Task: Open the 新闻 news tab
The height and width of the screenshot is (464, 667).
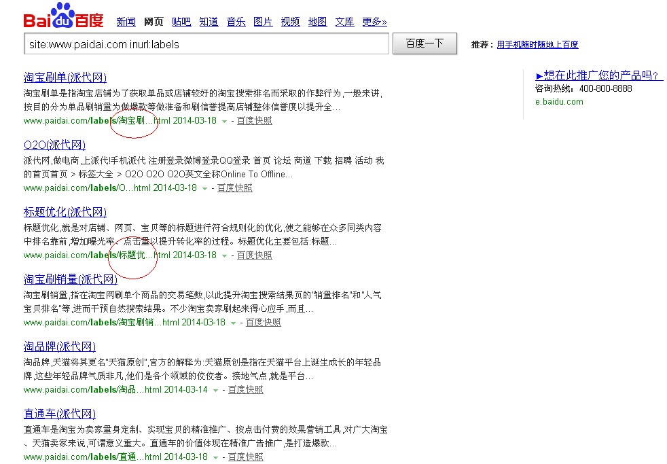Action: [126, 22]
